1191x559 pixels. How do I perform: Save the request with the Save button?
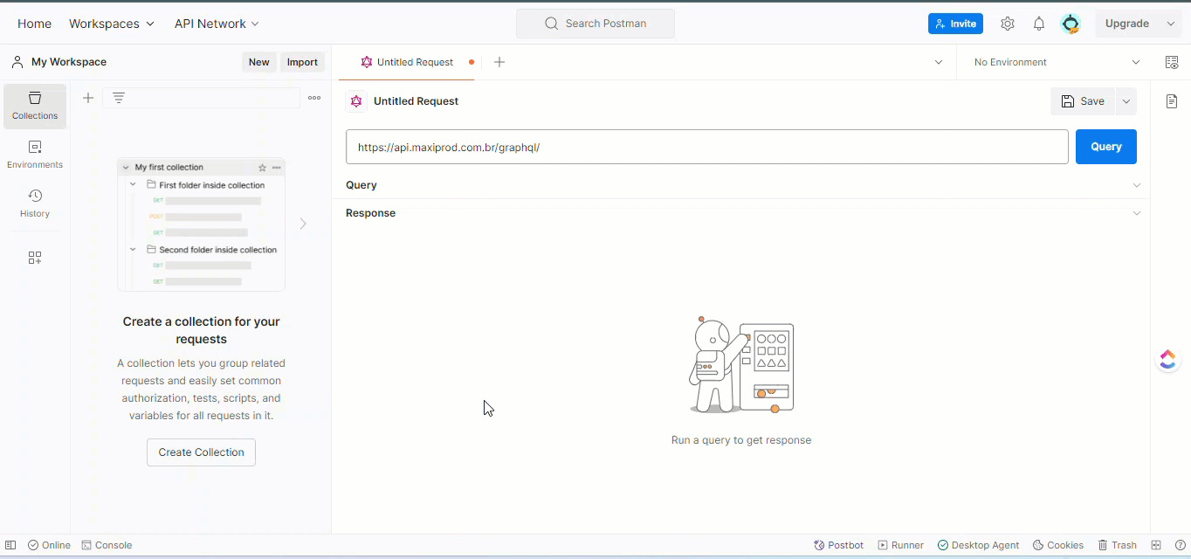click(1083, 101)
